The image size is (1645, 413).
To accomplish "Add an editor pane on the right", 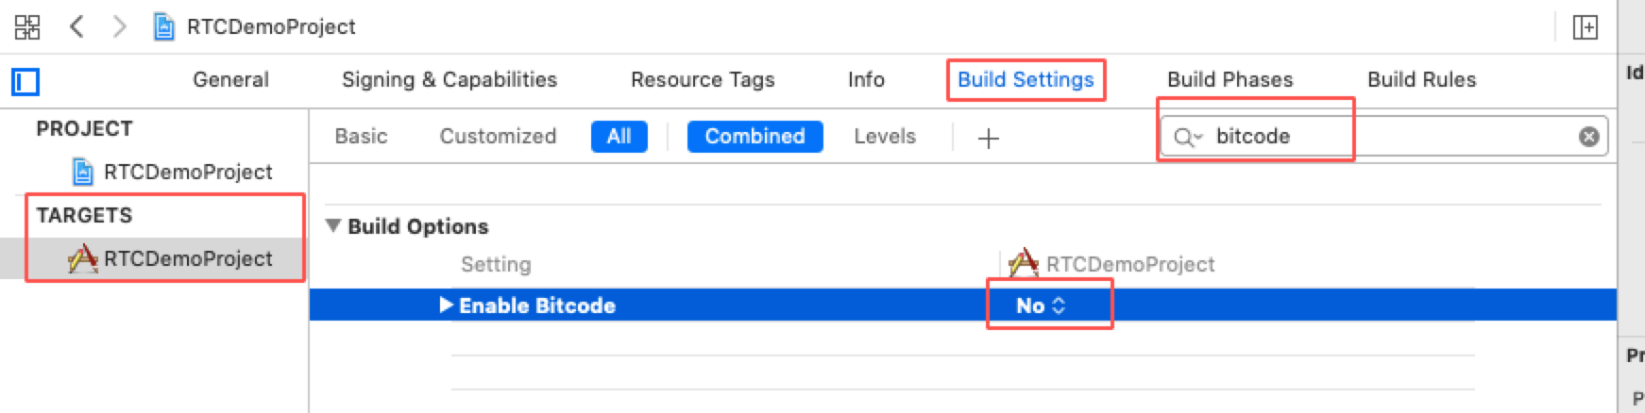I will (x=1585, y=27).
